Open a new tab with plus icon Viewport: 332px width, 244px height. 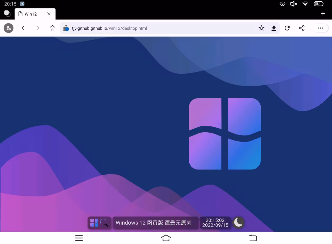[x=323, y=13]
